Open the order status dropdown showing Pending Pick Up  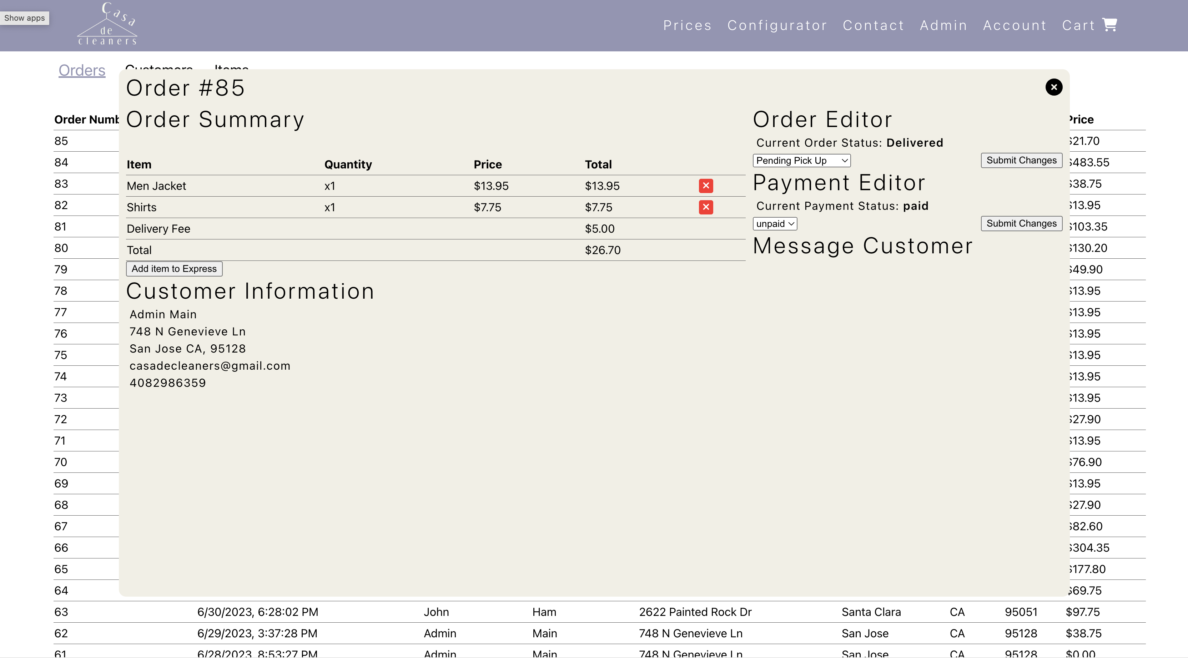click(801, 160)
